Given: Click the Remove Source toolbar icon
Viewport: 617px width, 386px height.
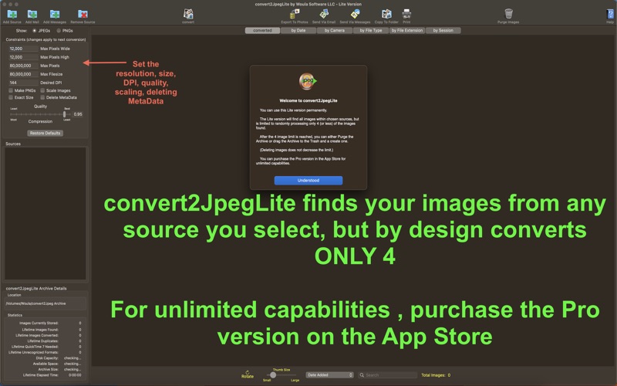Looking at the screenshot, I should click(x=83, y=14).
